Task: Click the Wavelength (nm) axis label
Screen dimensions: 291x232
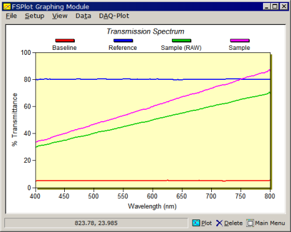Action: click(x=152, y=206)
